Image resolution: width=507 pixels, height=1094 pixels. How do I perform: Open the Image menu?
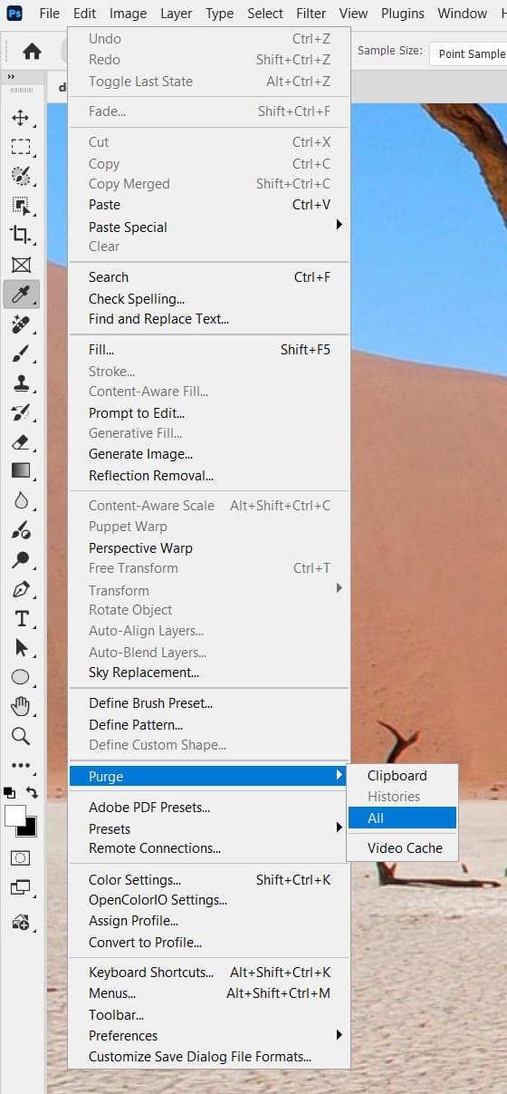(128, 14)
